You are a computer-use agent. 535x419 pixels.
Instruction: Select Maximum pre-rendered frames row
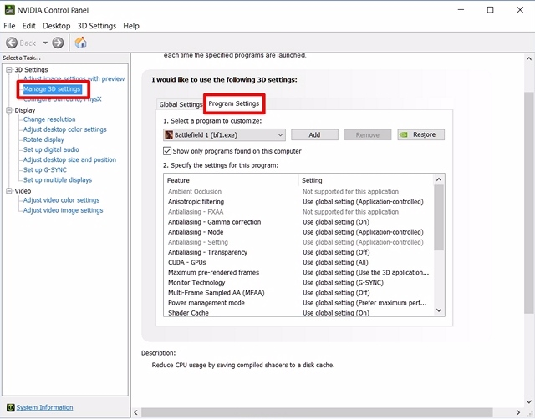[299, 273]
